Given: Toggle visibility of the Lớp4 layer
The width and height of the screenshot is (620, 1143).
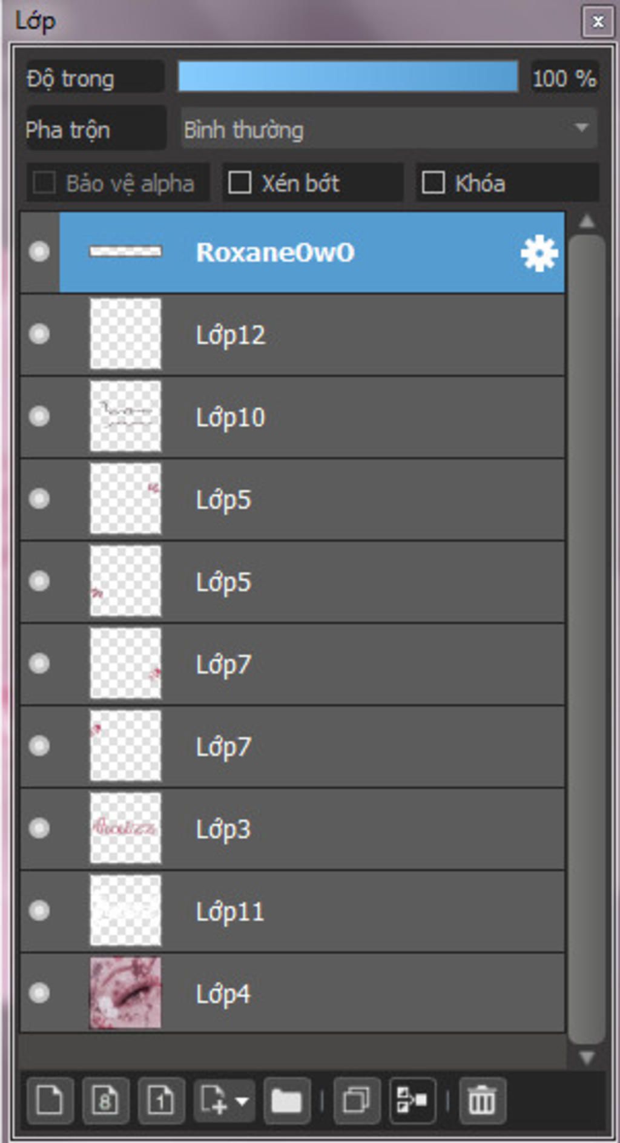Looking at the screenshot, I should click(x=39, y=993).
